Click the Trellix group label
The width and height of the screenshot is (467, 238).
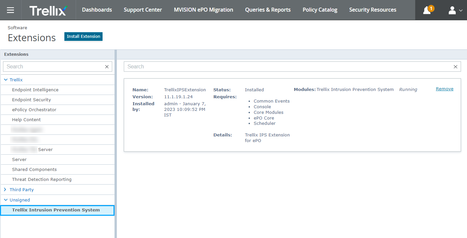click(x=16, y=80)
